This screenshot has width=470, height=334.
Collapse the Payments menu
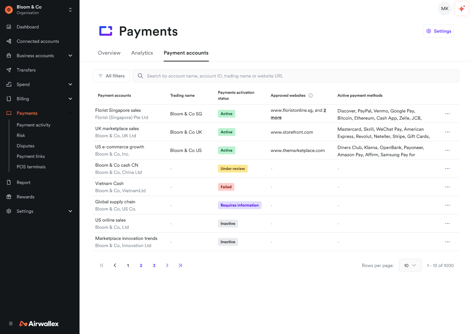click(70, 113)
